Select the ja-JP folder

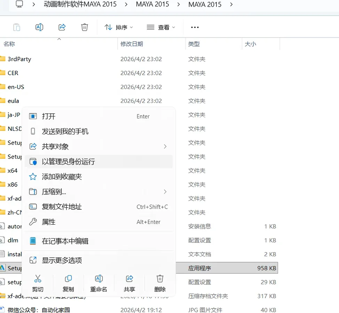[x=14, y=115]
